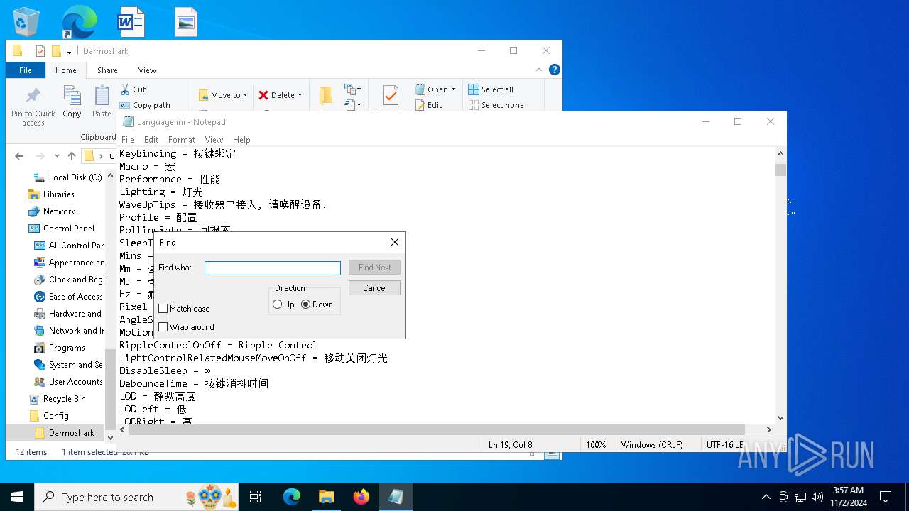Click the Notepad horizontal scrollbar thumb
909x511 pixels.
pos(437,429)
